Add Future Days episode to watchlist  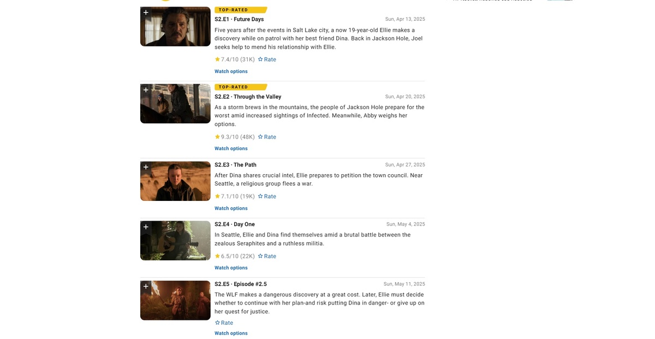tap(146, 13)
